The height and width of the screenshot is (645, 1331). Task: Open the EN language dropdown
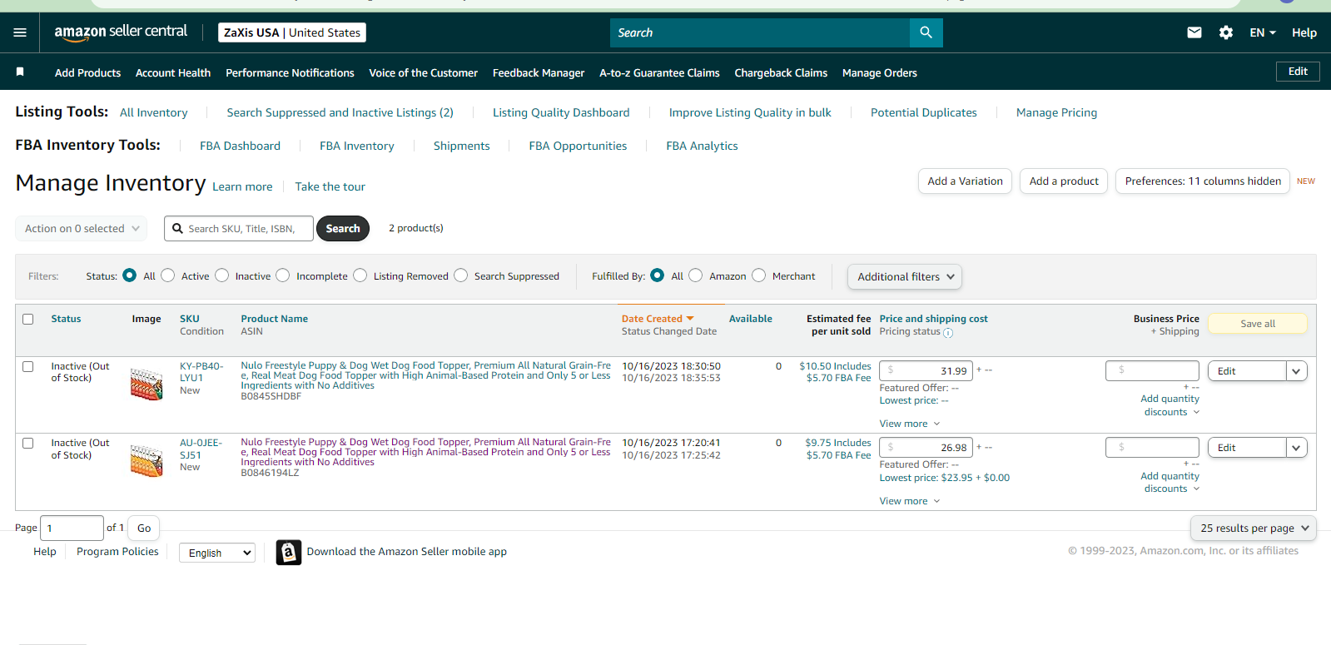coord(1263,32)
